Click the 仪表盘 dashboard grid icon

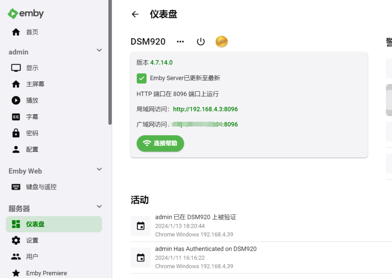[16, 224]
